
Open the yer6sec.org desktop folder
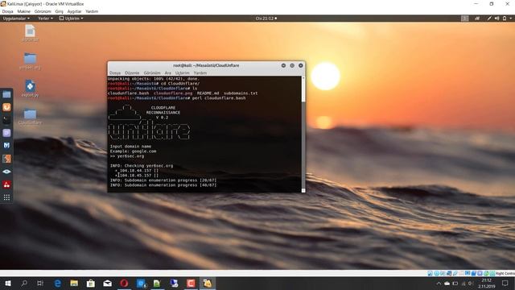pos(30,61)
